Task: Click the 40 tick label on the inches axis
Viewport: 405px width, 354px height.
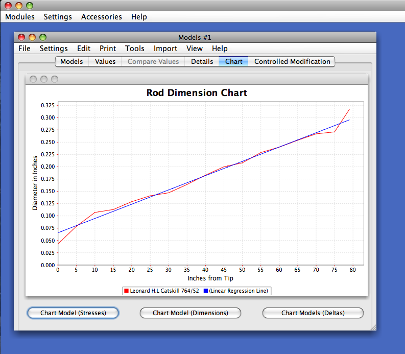Action: pyautogui.click(x=205, y=270)
